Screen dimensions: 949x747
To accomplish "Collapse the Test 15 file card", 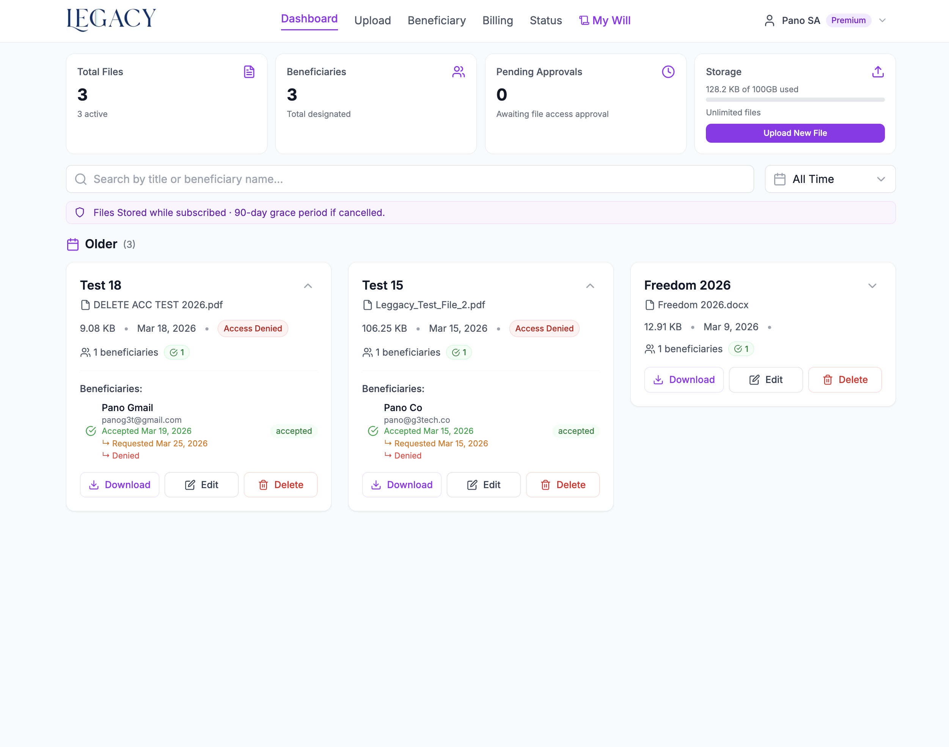I will point(590,286).
